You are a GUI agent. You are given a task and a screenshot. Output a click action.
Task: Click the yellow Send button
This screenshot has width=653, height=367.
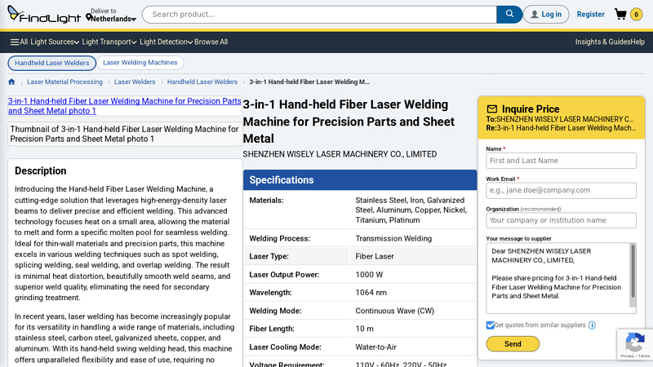coord(513,344)
